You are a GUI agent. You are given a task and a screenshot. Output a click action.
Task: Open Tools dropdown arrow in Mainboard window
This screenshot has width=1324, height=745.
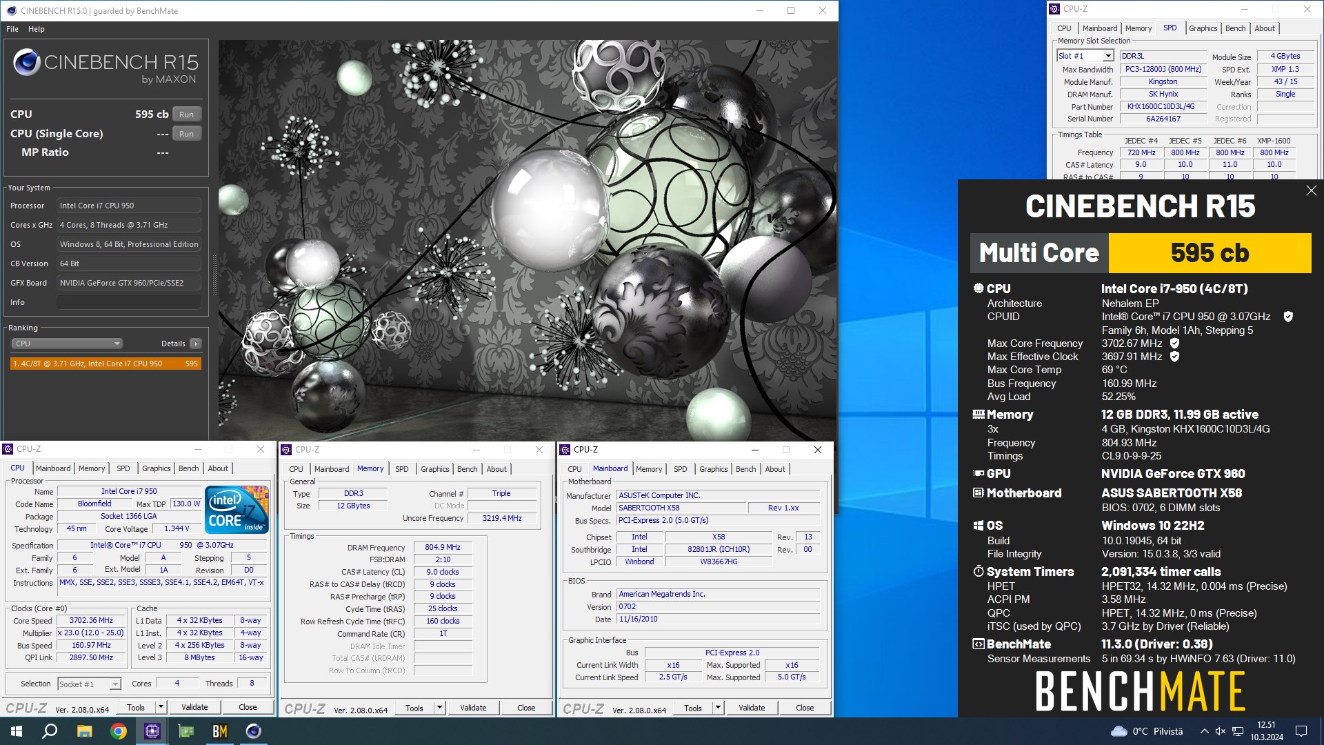click(x=718, y=708)
